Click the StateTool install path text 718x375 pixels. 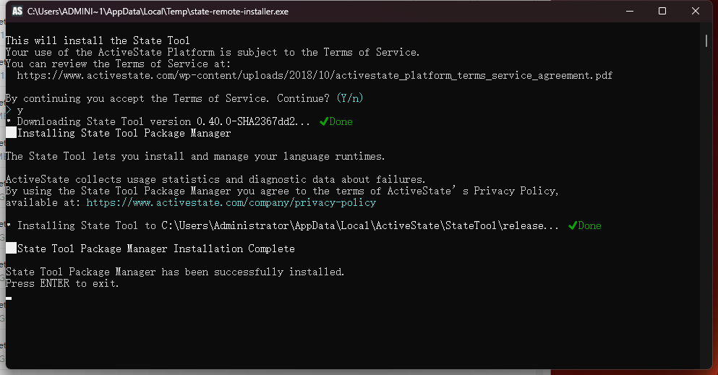(x=360, y=225)
